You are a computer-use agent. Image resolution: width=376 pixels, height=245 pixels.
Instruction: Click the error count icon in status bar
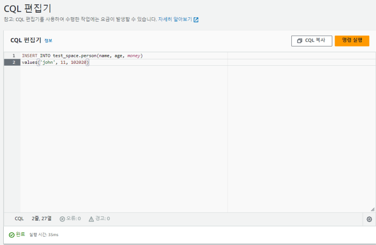62,219
